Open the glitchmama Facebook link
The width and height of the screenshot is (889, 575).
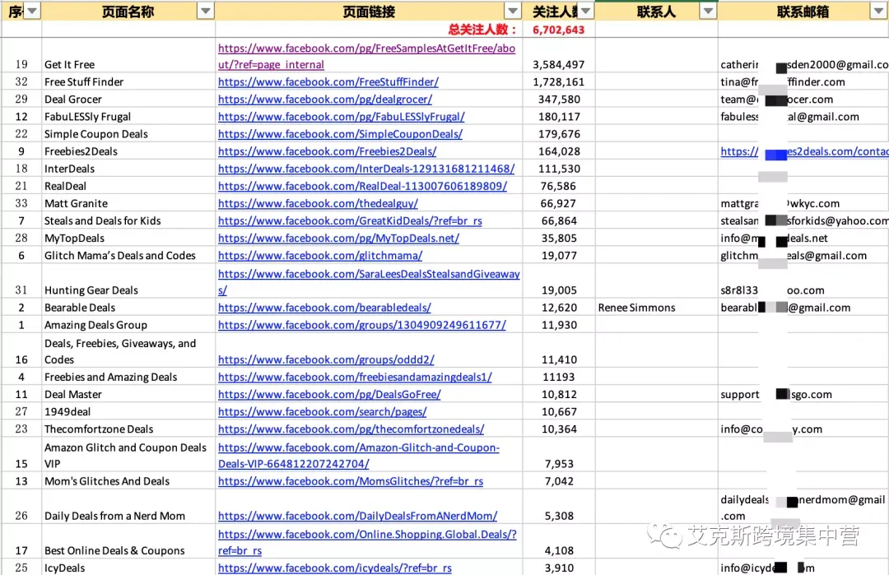click(320, 256)
